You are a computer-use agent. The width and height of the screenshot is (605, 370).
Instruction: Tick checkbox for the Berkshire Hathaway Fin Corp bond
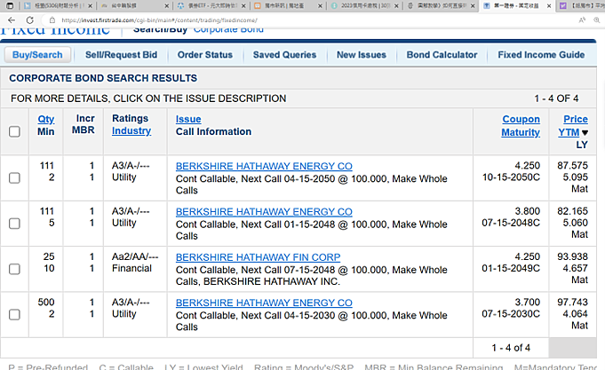14,269
